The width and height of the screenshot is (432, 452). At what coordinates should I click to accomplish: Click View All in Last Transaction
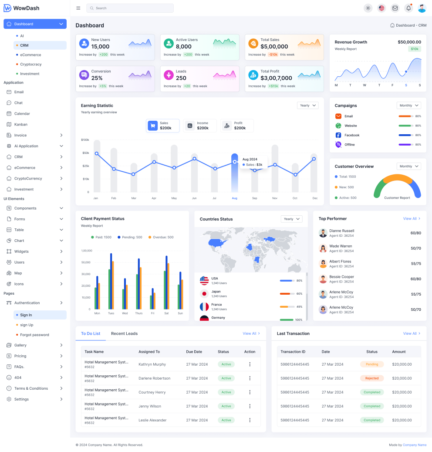412,333
